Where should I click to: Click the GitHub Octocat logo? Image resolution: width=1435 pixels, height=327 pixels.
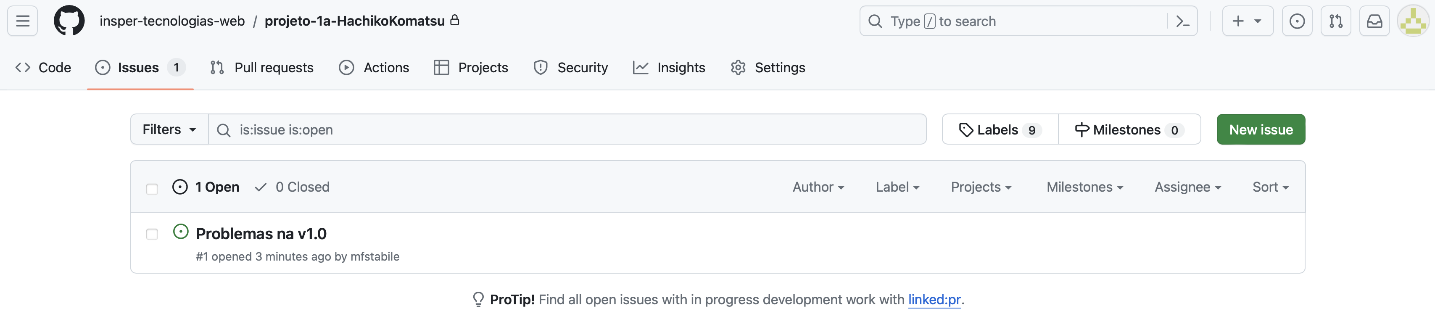69,21
